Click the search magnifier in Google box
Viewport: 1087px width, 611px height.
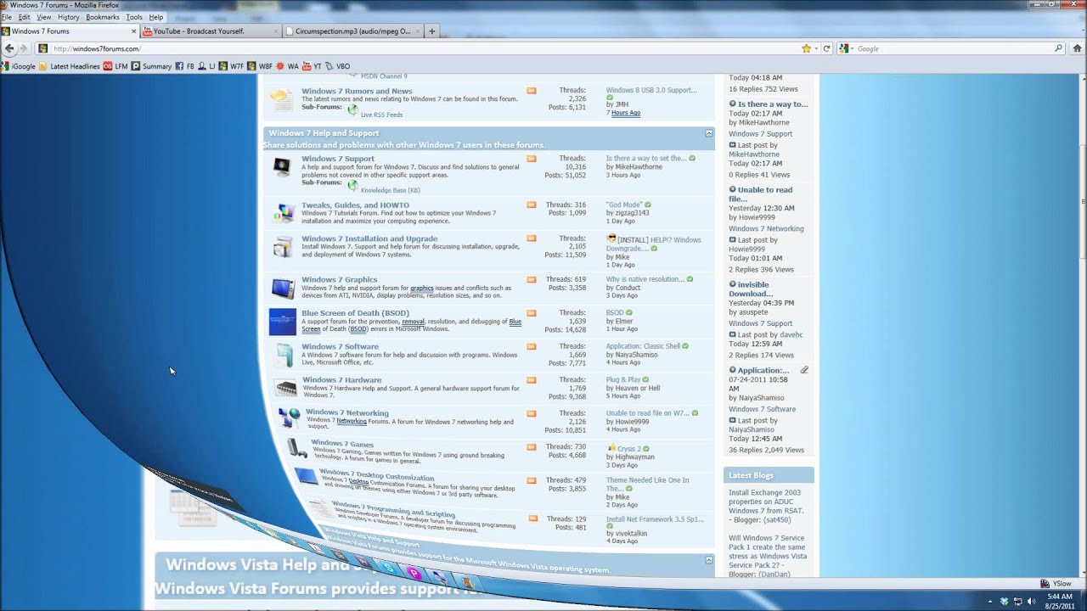(x=1058, y=48)
